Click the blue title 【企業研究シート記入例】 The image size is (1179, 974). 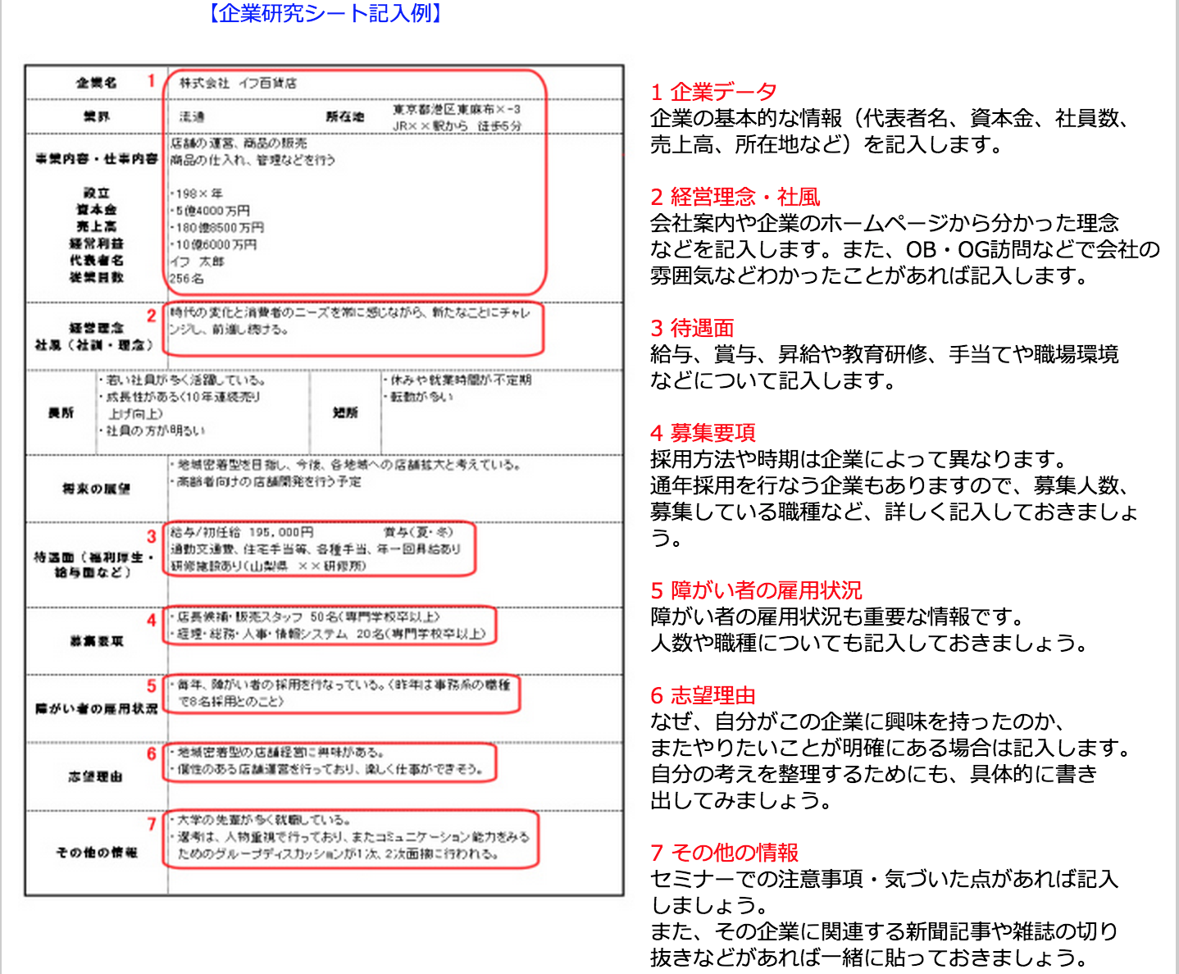pyautogui.click(x=325, y=12)
